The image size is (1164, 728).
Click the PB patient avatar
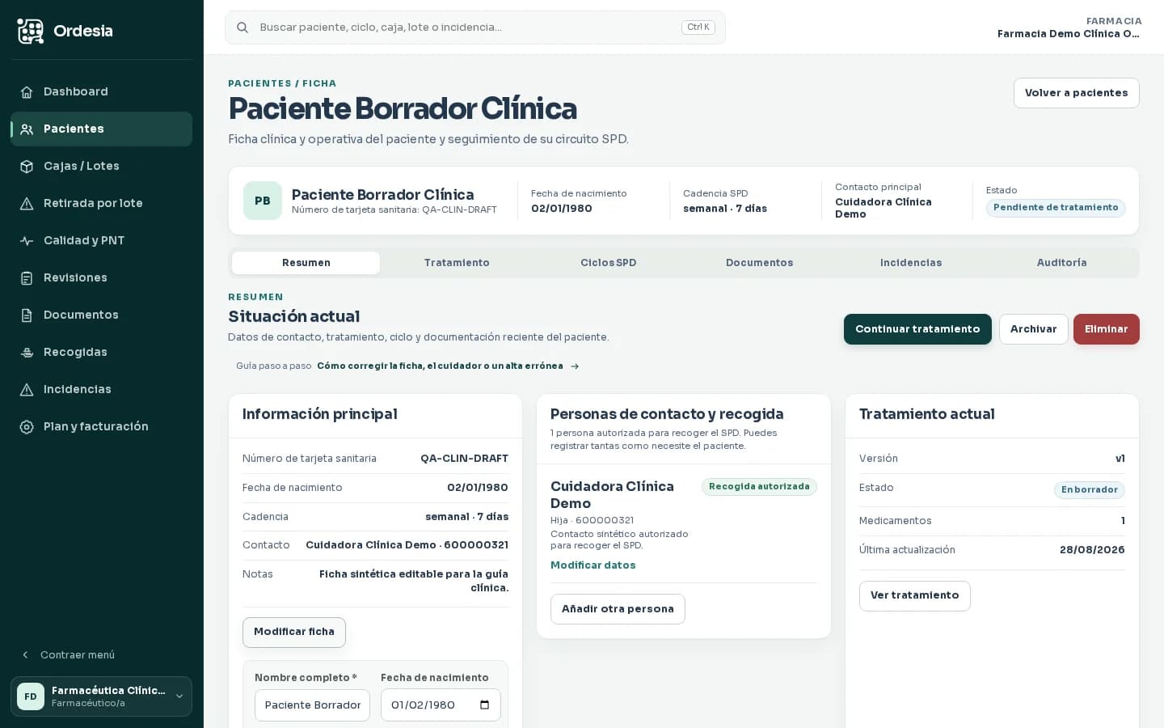coord(263,201)
